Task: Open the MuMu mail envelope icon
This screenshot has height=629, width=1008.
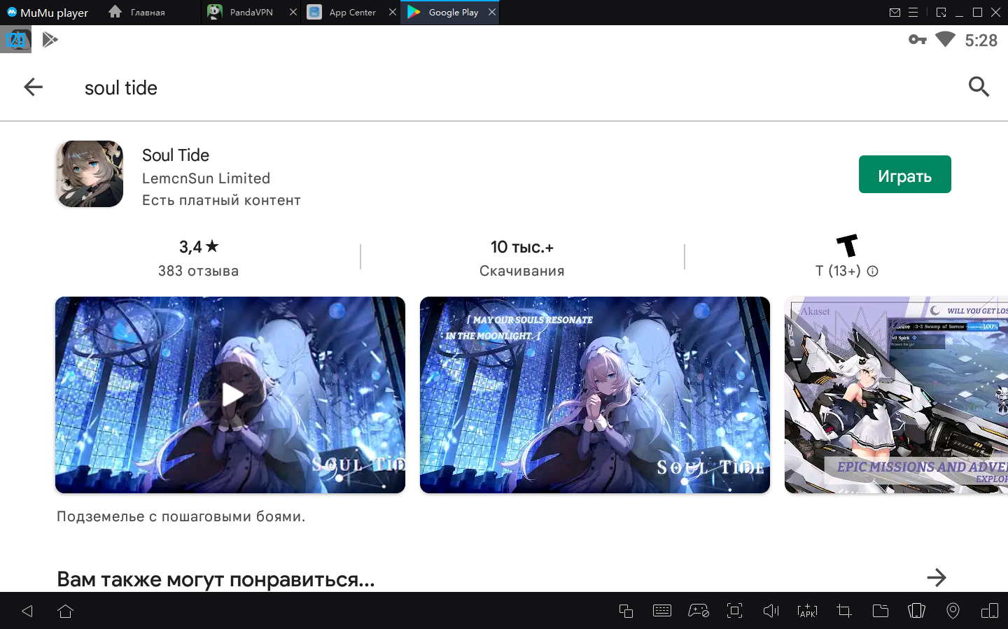Action: [x=895, y=13]
